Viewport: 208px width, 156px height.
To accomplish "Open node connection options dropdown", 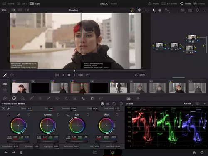I will point(167,10).
